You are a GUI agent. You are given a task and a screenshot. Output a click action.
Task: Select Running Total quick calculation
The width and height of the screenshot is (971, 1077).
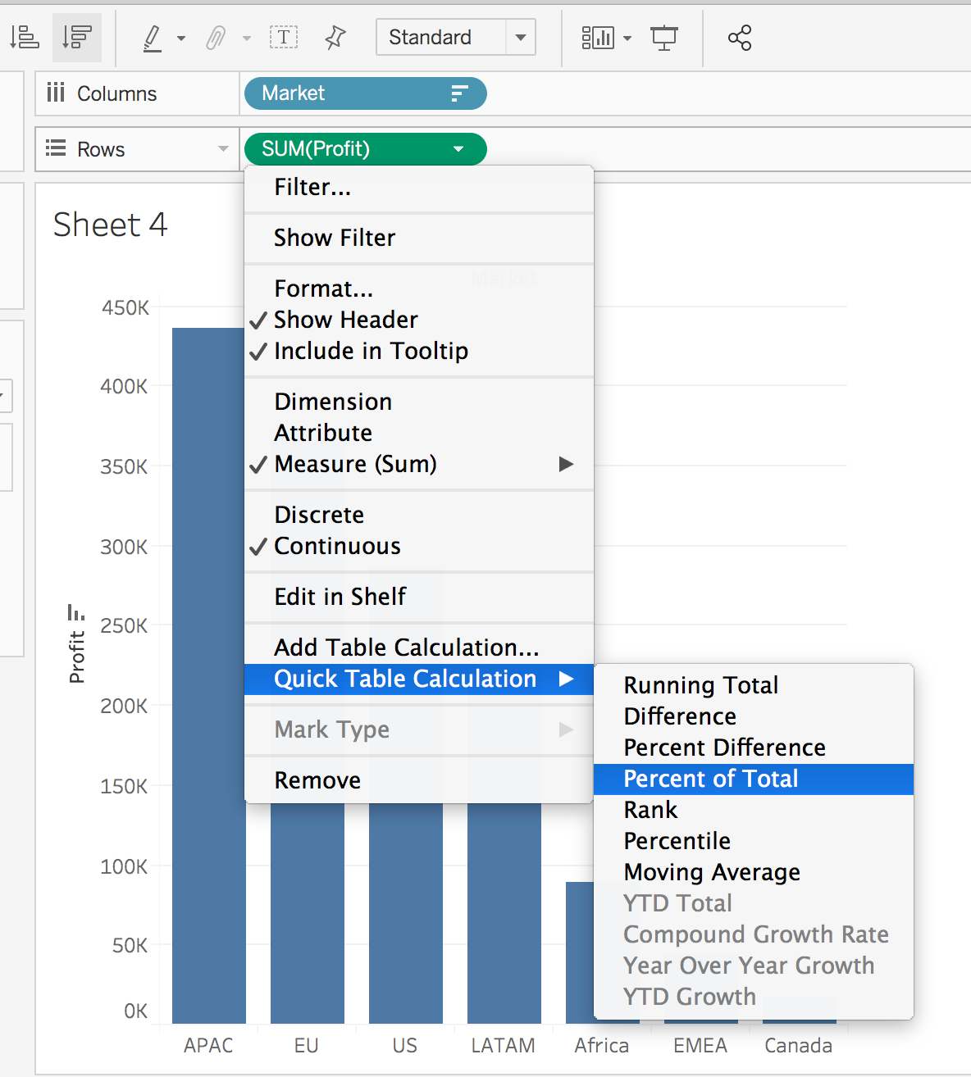click(700, 685)
